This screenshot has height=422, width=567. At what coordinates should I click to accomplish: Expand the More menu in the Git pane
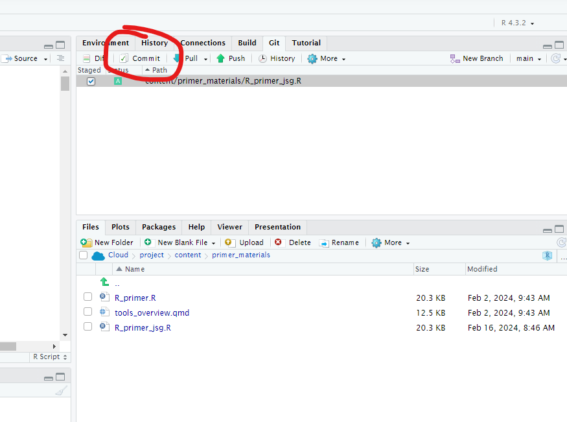(326, 58)
